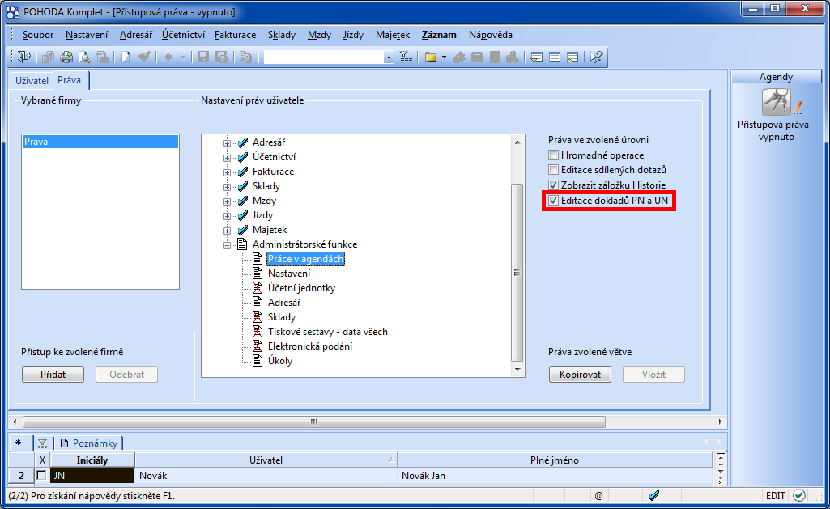This screenshot has height=509, width=830.
Task: Click the Přidat button
Action: 53,375
